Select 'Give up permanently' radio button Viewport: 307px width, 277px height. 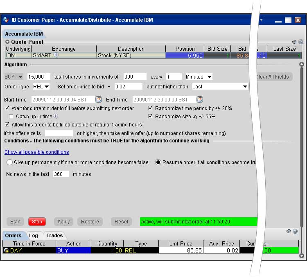pos(9,162)
